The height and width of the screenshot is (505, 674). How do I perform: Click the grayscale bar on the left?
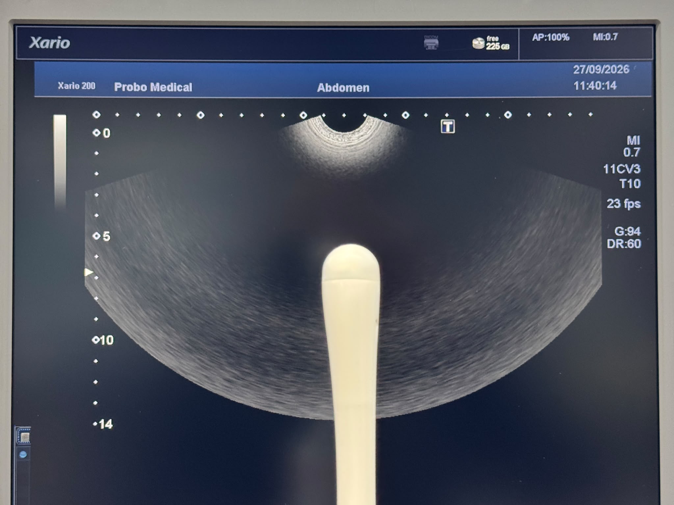tap(60, 161)
